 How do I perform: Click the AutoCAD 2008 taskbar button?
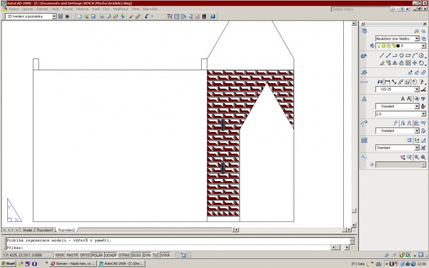[121, 264]
